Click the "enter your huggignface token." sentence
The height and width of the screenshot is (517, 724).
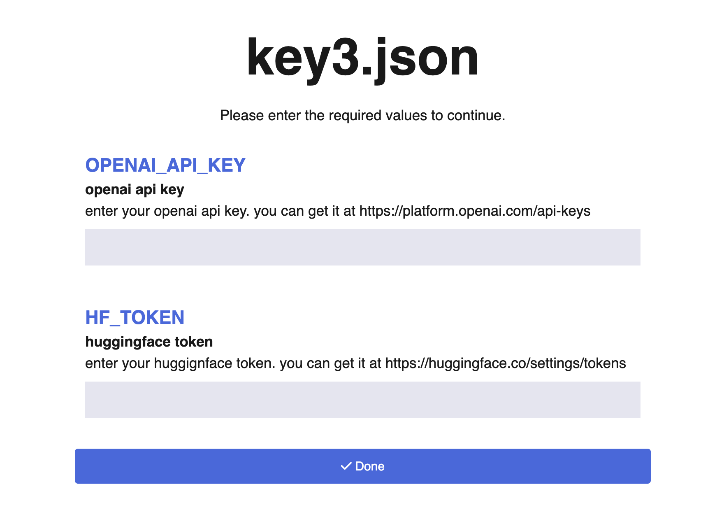tap(180, 363)
